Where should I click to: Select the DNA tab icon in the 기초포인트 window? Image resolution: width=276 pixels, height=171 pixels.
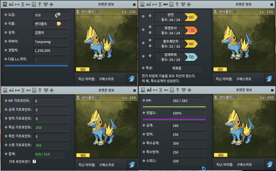pos(23,90)
